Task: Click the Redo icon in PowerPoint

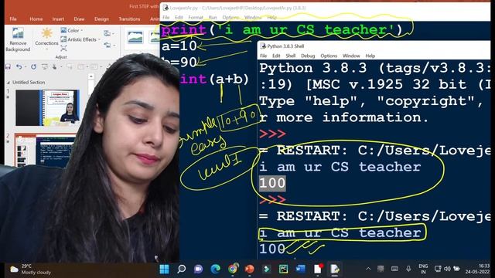Action: coord(33,66)
